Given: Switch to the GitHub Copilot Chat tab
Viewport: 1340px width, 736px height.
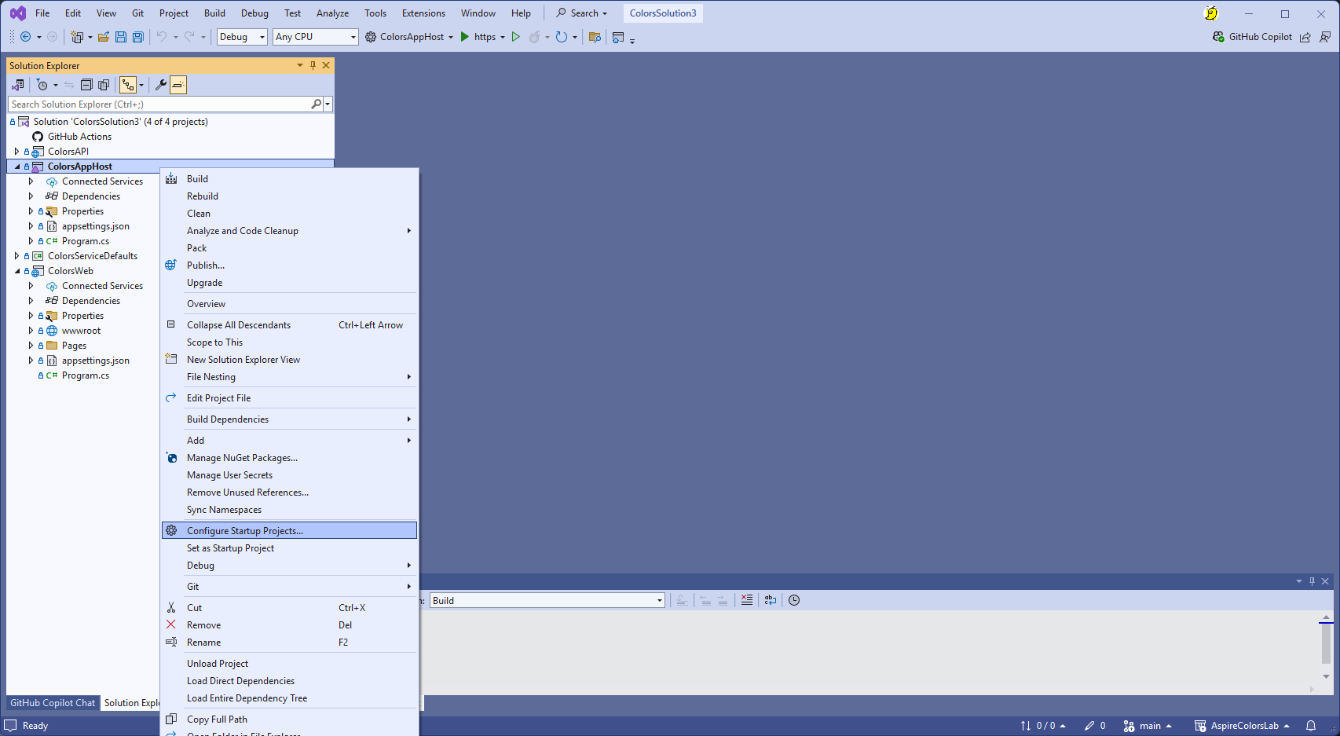Looking at the screenshot, I should coord(53,703).
